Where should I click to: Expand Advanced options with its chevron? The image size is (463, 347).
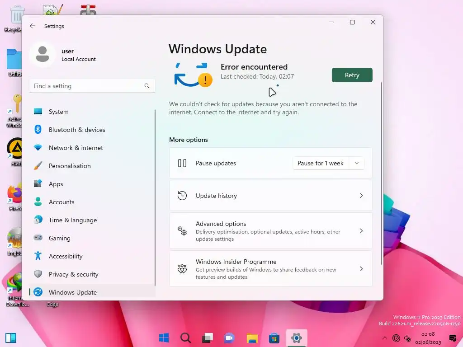[361, 231]
